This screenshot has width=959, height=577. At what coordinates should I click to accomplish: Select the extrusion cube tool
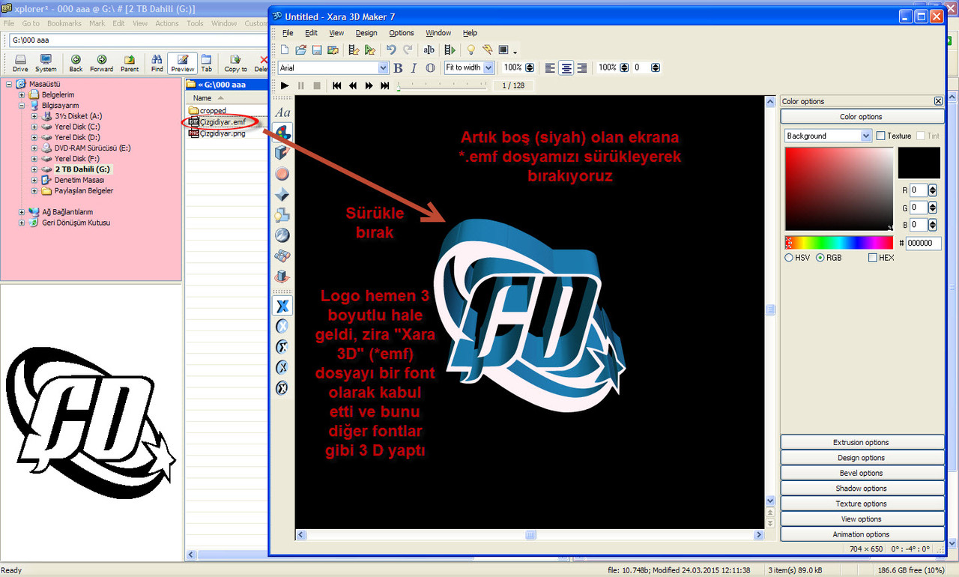click(x=282, y=153)
